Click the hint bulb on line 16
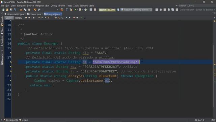The width and height of the screenshot is (216, 122). coord(11,53)
